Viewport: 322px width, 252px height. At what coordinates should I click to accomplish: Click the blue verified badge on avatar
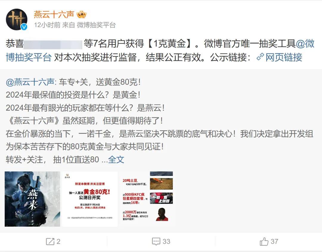(24, 27)
